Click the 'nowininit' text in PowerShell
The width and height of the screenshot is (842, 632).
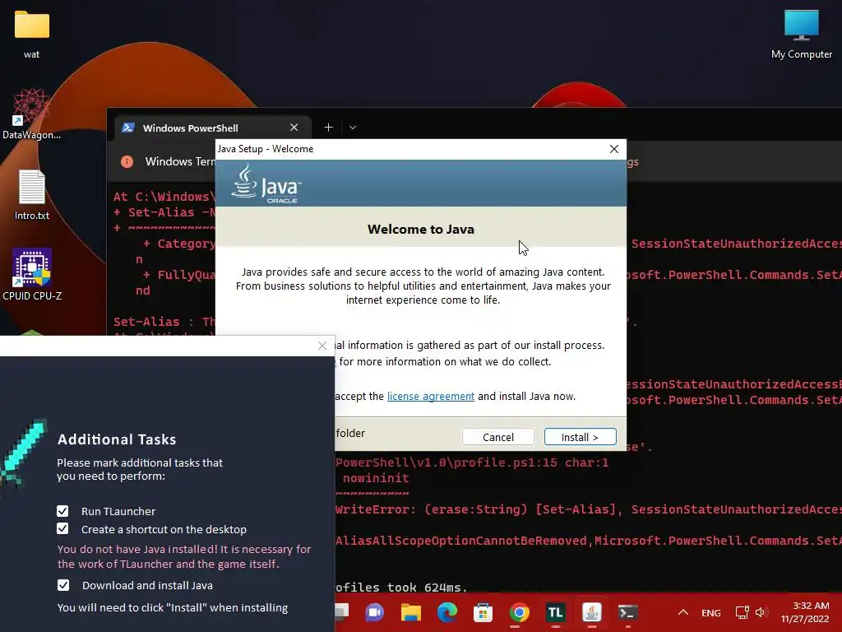click(376, 478)
